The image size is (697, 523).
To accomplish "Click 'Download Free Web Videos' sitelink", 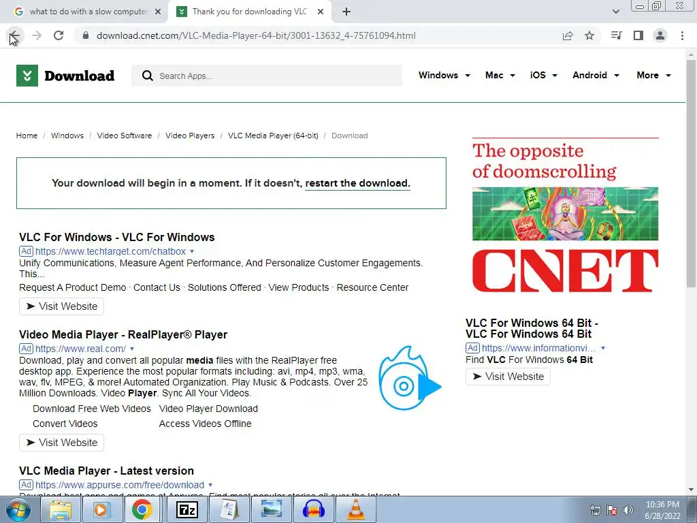I will coord(92,409).
